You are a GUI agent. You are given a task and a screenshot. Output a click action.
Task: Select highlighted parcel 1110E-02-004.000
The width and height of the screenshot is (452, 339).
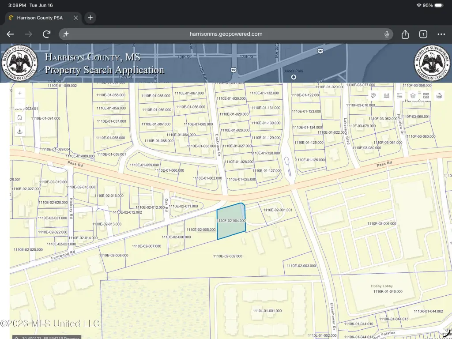click(x=231, y=221)
